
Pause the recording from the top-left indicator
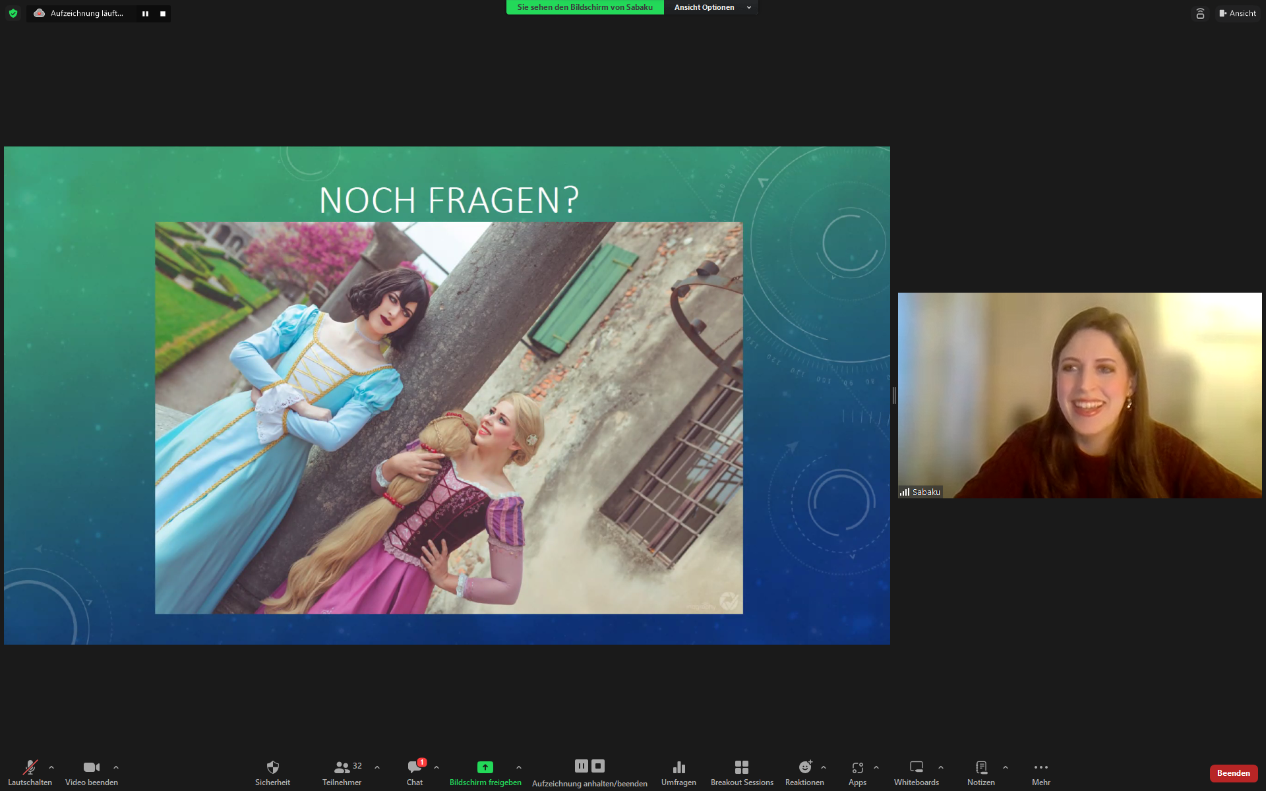click(145, 13)
